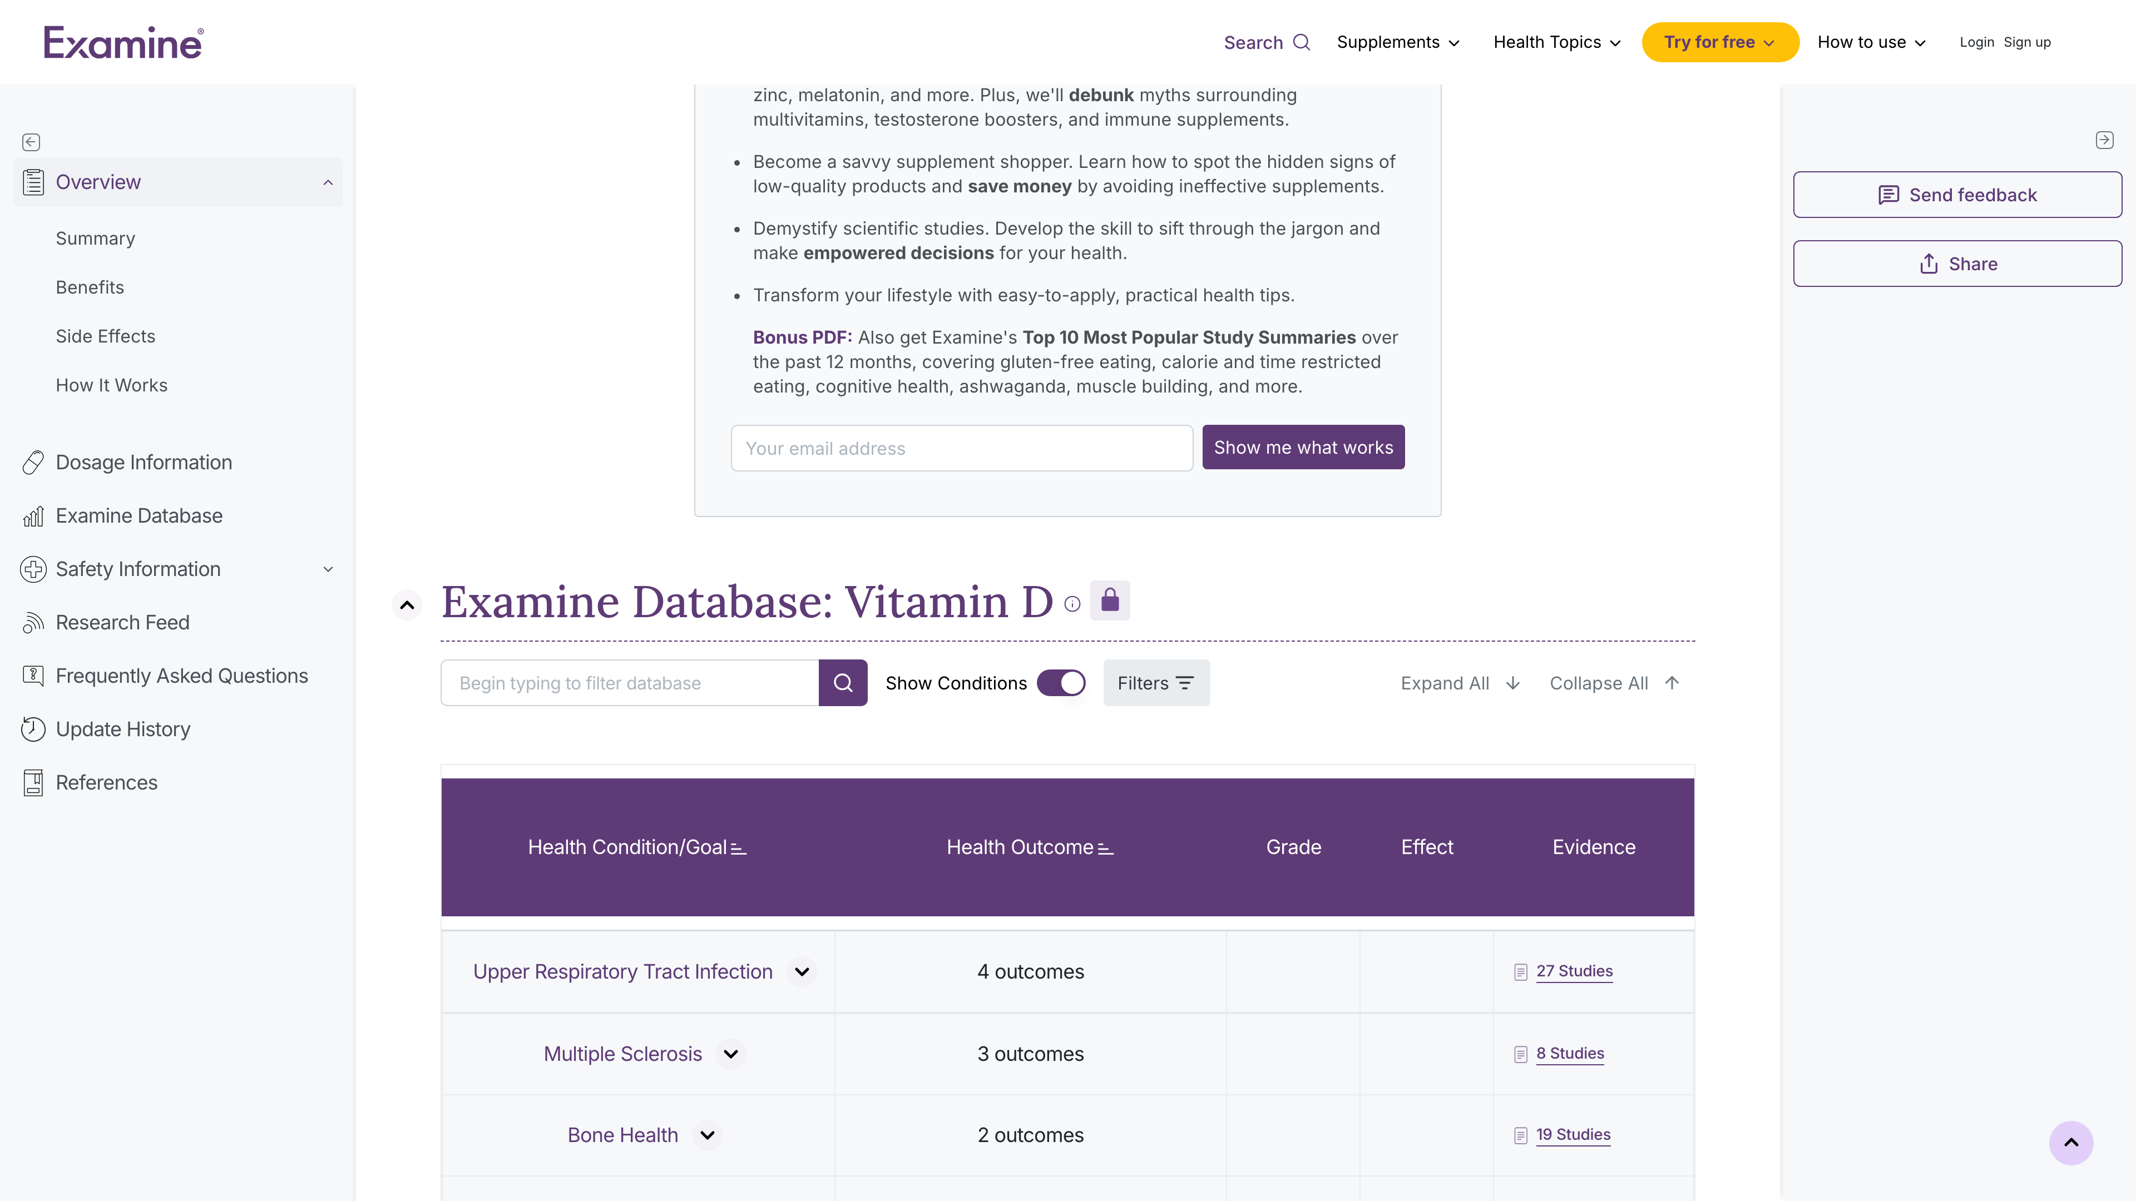Click the Login link
2136x1201 pixels.
(x=1977, y=42)
